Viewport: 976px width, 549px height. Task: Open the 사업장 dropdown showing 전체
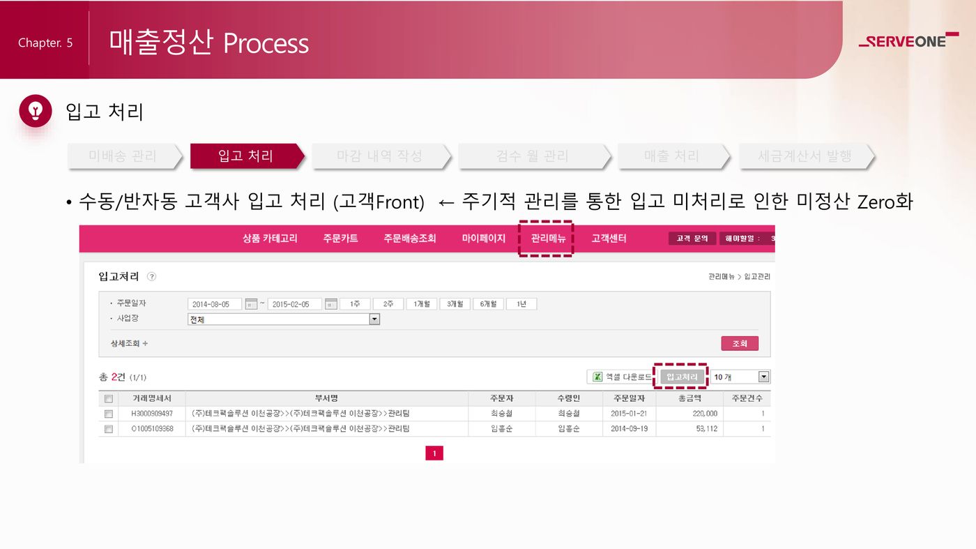(374, 319)
